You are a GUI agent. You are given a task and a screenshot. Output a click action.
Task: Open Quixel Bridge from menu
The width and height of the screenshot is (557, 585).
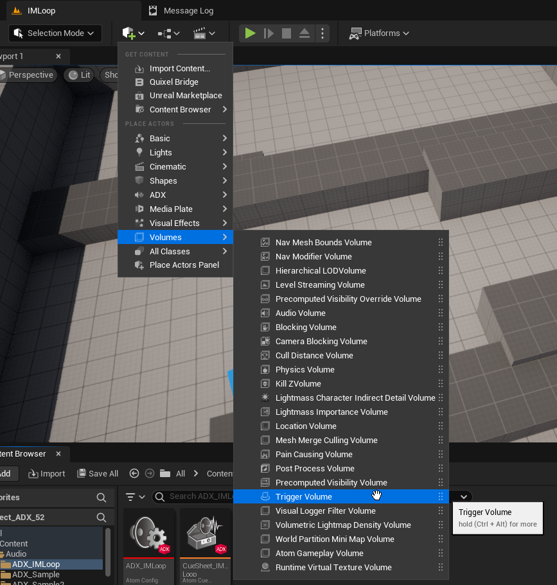(175, 82)
